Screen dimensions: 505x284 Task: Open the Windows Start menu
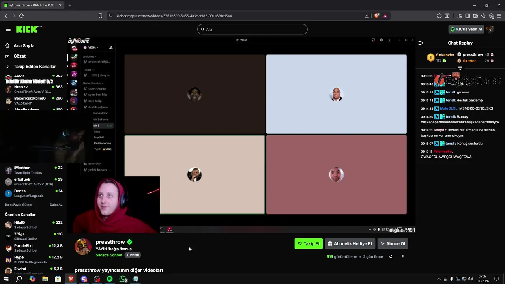[6, 279]
